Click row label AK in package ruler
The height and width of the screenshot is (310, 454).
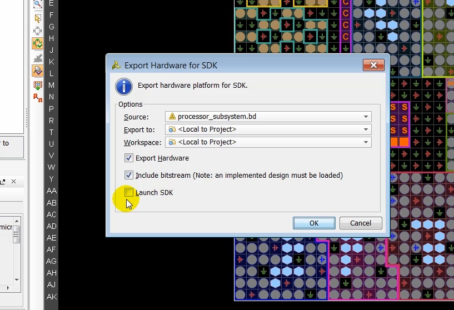(52, 297)
